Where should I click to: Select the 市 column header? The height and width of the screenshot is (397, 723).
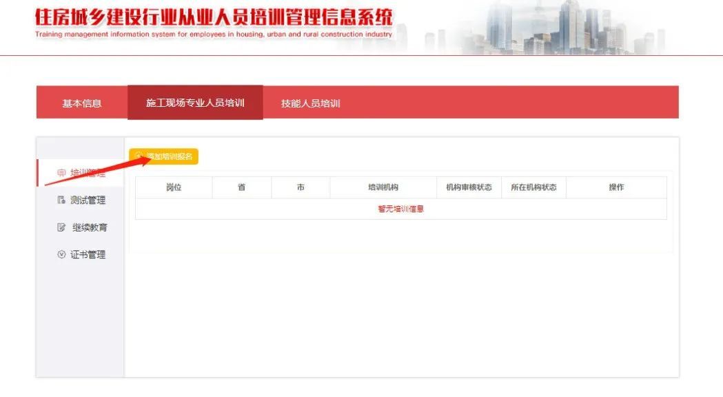[301, 187]
